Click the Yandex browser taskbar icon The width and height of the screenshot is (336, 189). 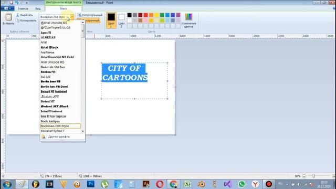(x=255, y=184)
